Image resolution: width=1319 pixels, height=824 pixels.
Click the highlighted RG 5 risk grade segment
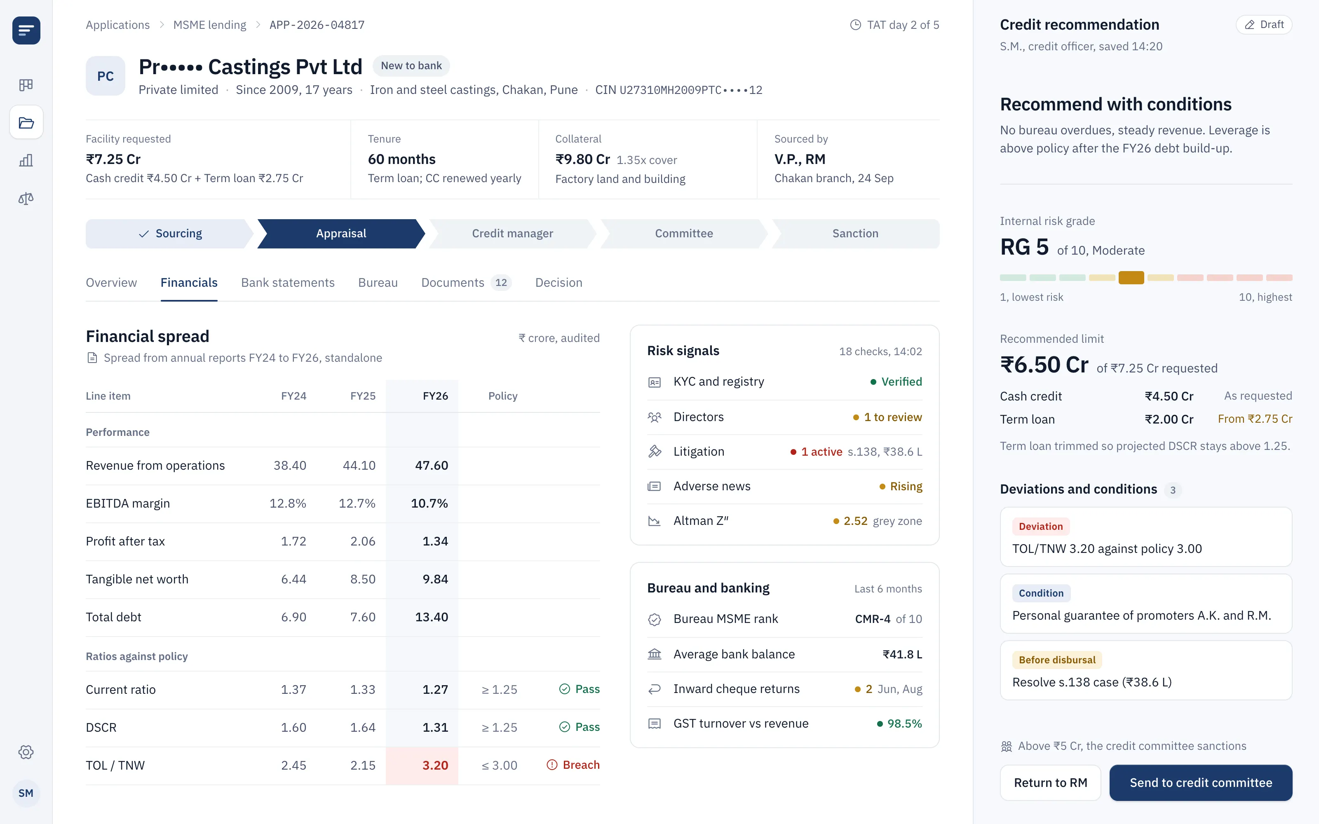pyautogui.click(x=1131, y=277)
